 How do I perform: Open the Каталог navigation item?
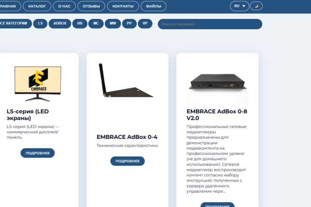37,6
